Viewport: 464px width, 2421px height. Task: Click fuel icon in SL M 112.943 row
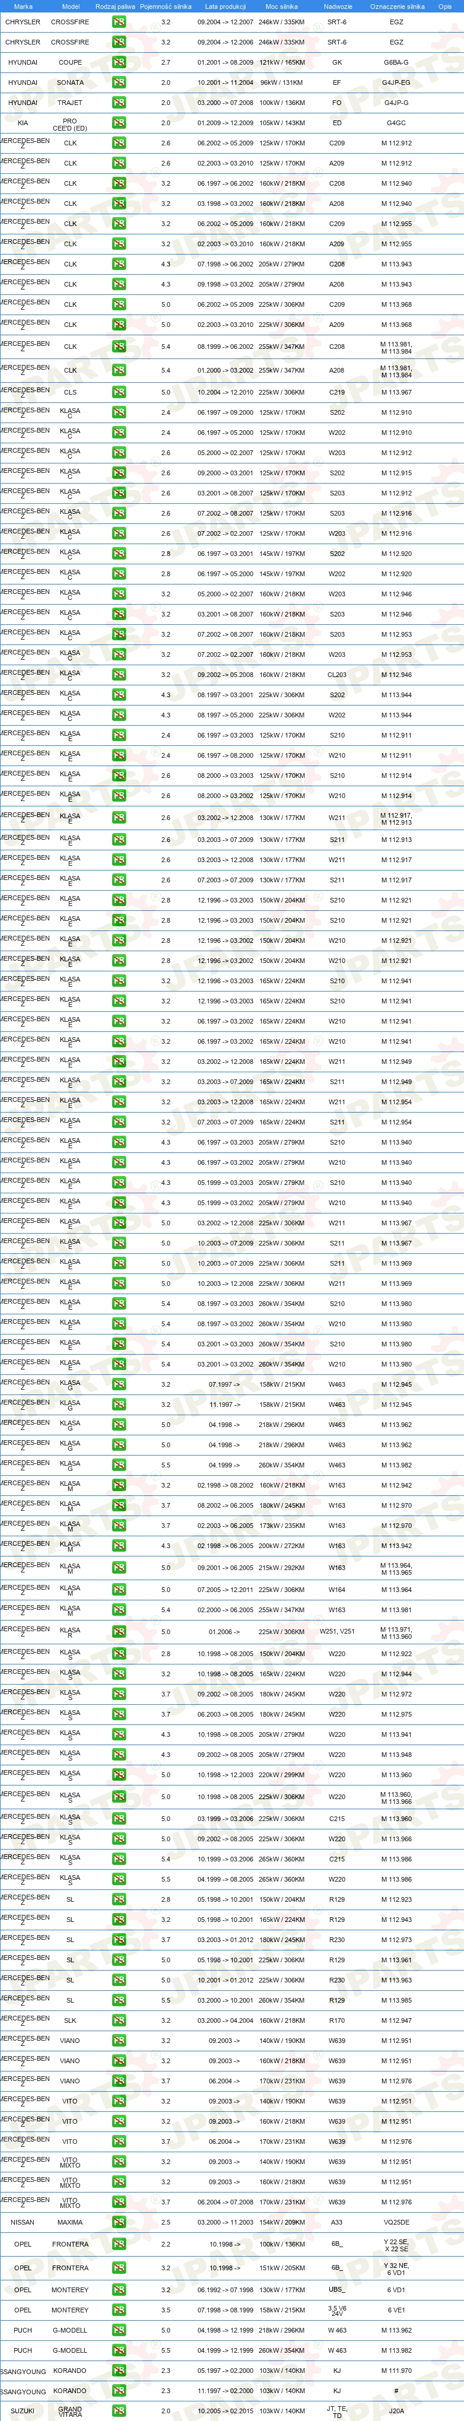[118, 1920]
